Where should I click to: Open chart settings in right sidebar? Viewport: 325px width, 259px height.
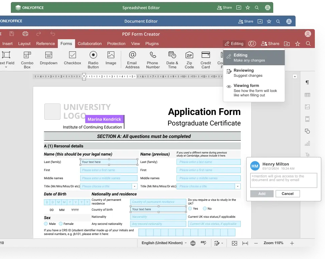click(307, 143)
